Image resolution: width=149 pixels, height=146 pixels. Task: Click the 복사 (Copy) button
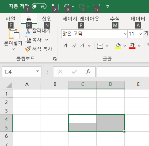click(x=33, y=40)
